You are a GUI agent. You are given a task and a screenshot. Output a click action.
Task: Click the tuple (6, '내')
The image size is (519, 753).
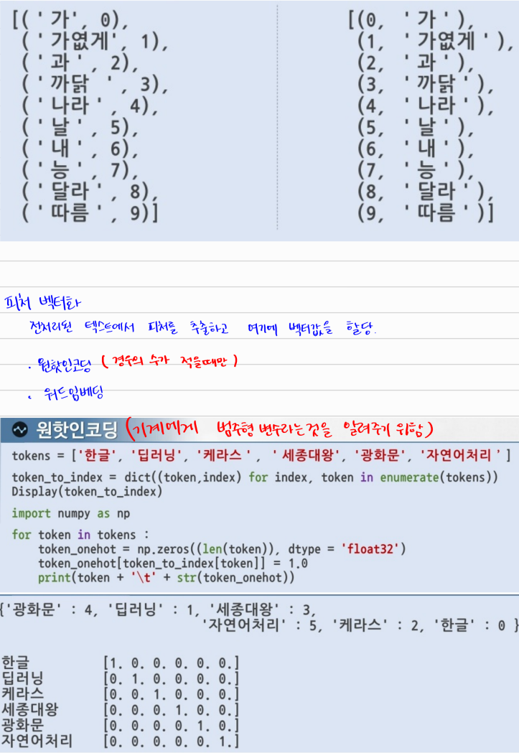click(x=416, y=149)
